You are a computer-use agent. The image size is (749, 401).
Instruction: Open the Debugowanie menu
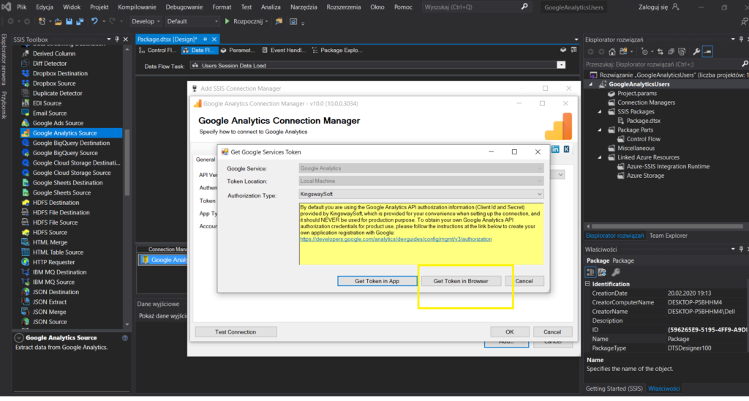coord(184,7)
